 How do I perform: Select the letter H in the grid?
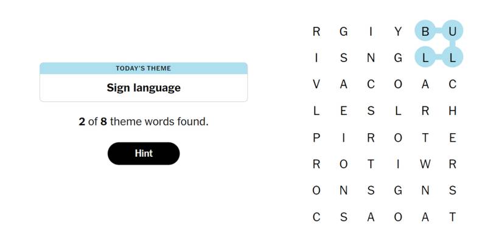click(x=452, y=111)
